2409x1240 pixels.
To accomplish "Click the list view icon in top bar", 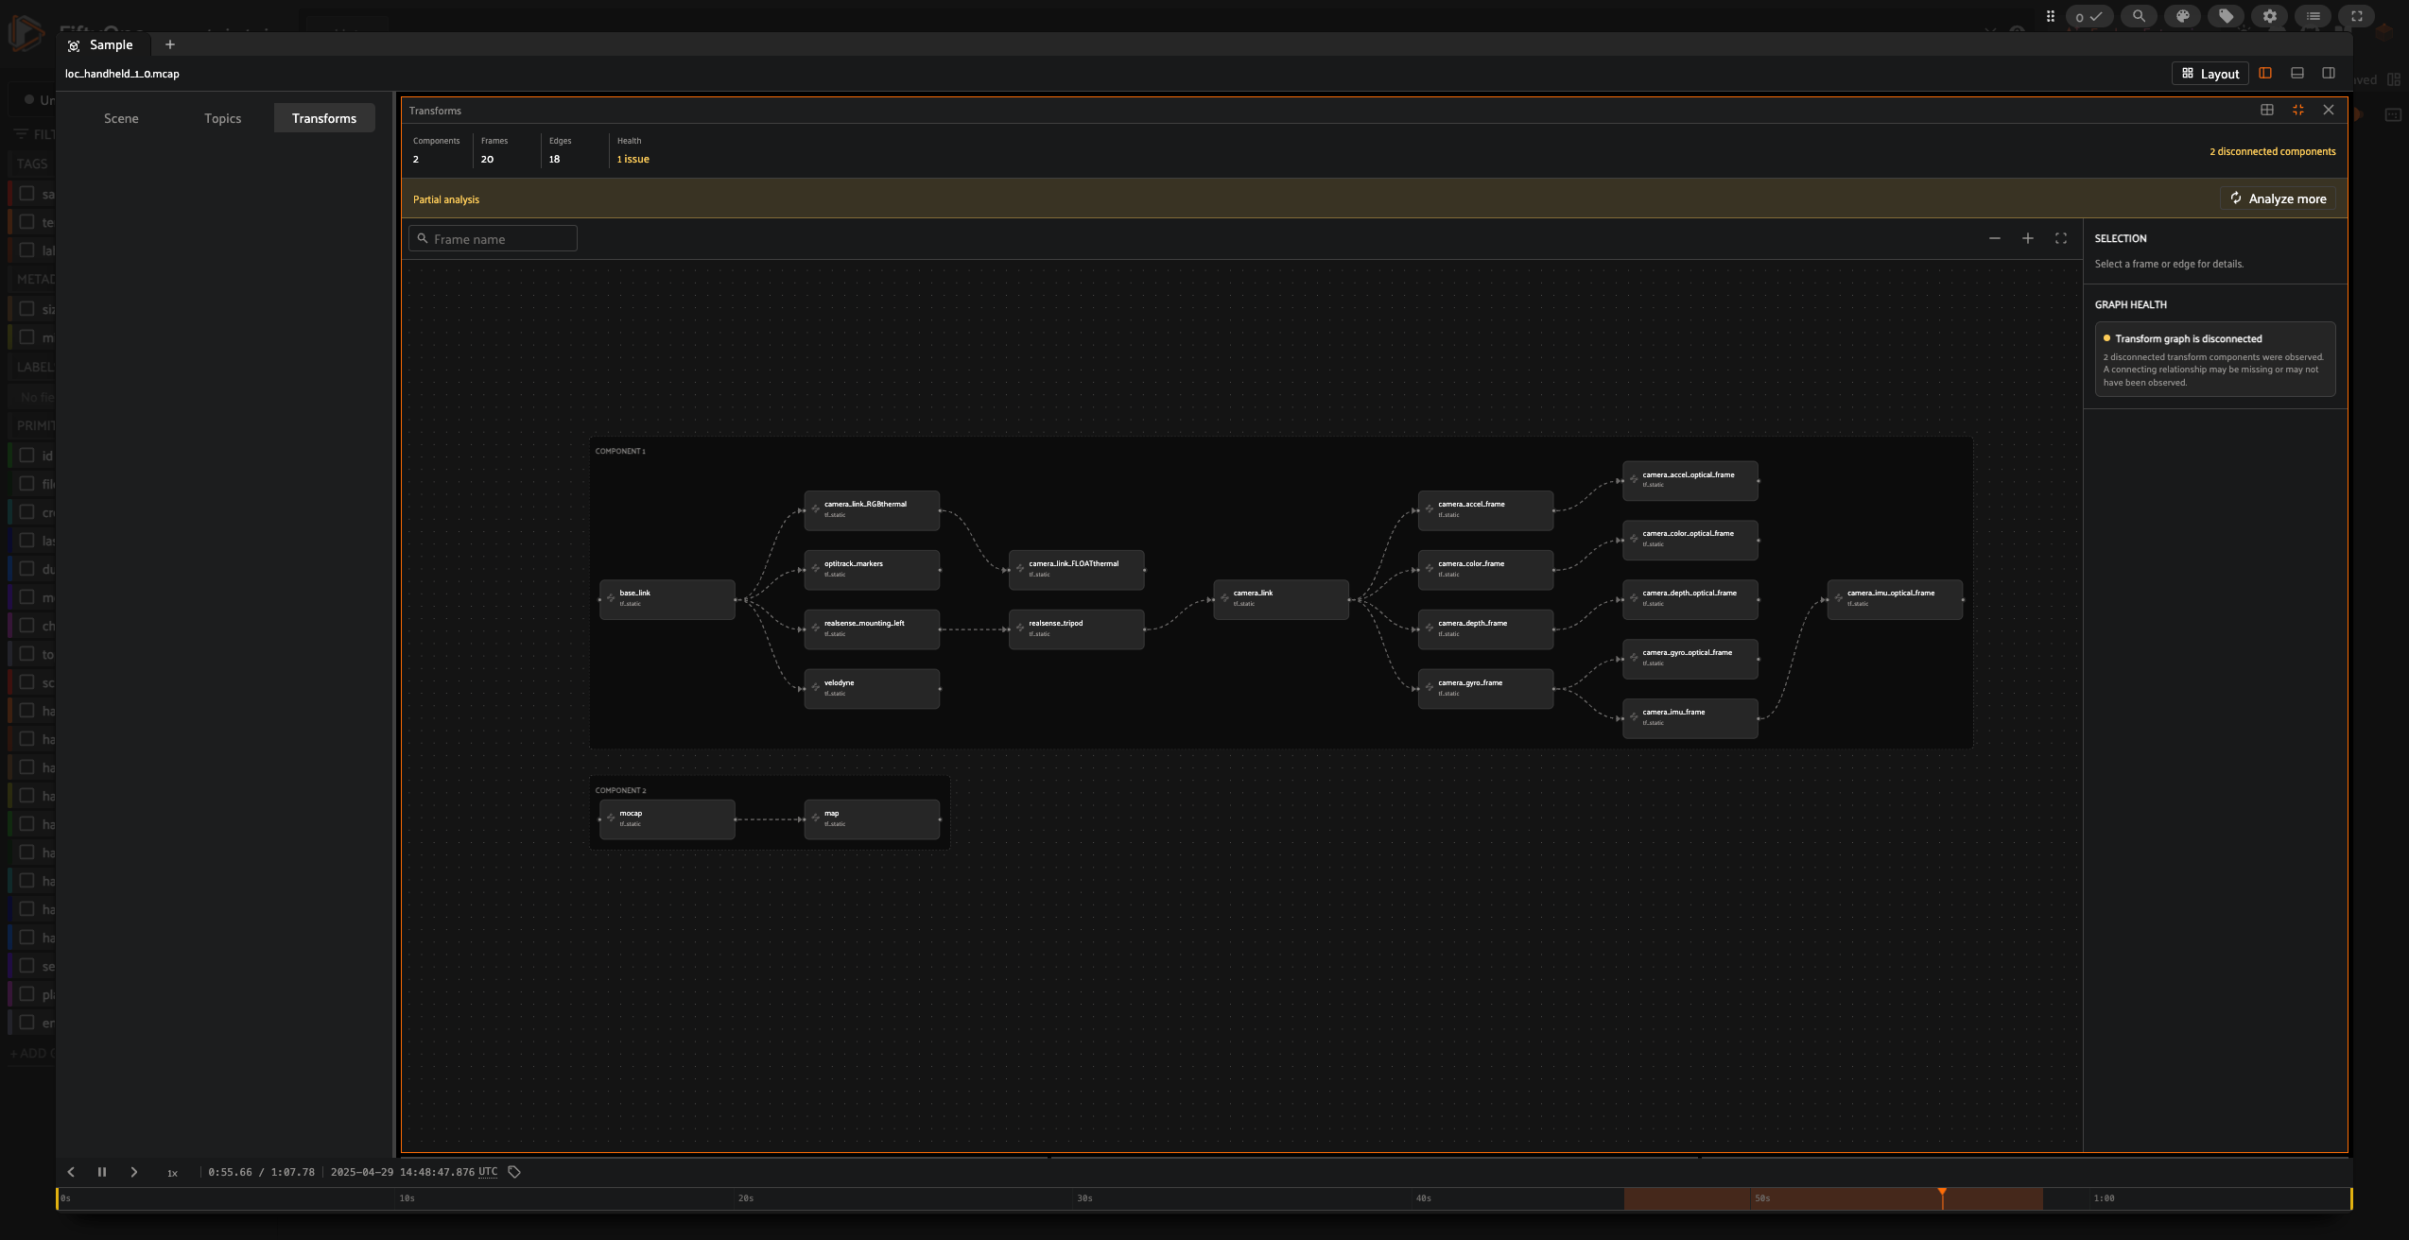I will (x=2313, y=16).
